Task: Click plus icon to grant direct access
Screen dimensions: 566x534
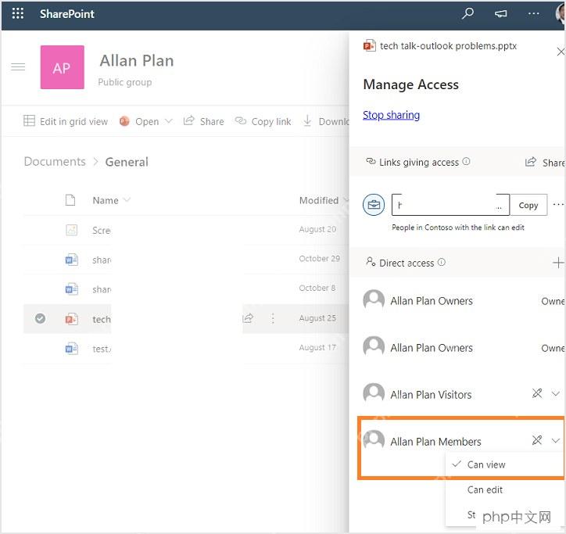Action: (x=557, y=263)
